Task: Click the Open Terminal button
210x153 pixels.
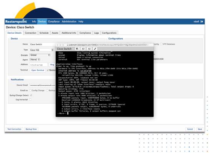Action: click(x=38, y=70)
